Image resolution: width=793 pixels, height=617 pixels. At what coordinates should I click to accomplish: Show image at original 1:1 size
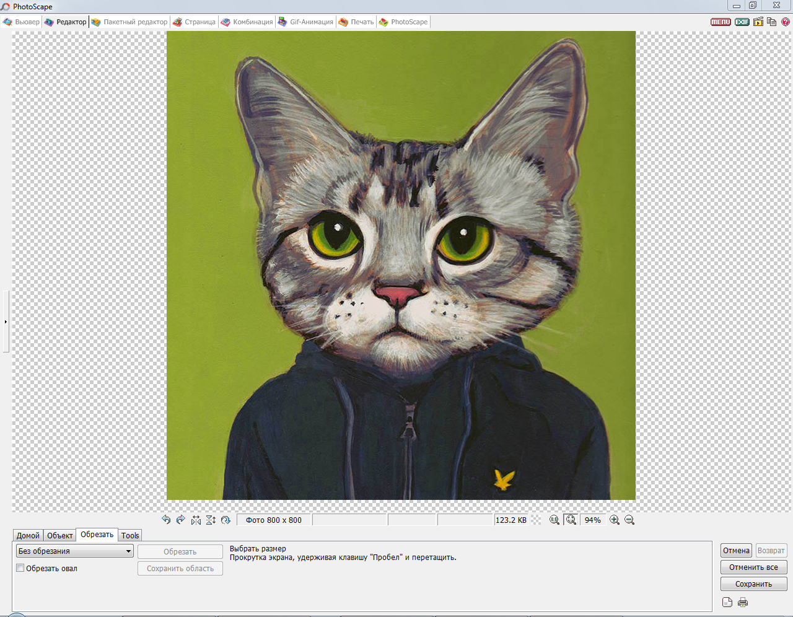click(x=554, y=520)
